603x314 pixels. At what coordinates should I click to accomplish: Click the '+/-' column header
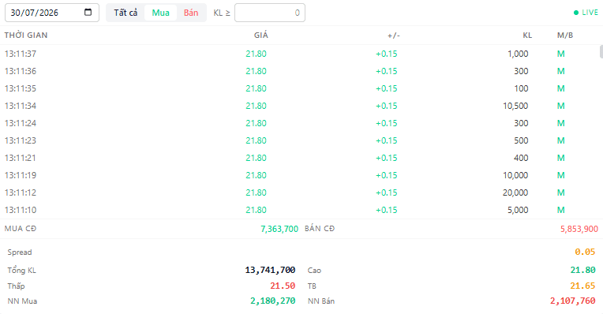click(393, 36)
